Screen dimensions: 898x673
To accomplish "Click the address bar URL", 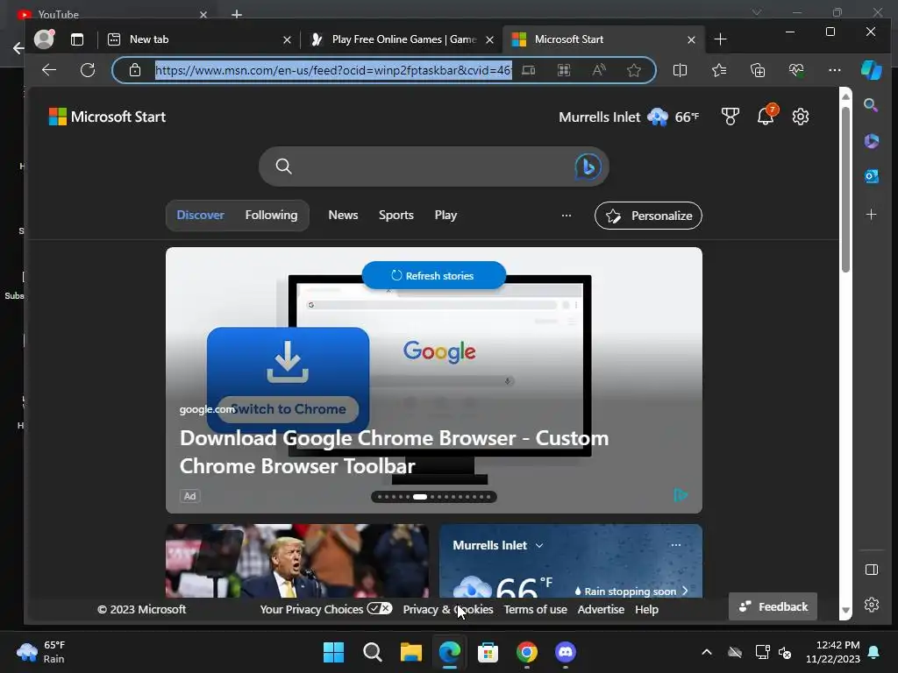I will (x=333, y=70).
